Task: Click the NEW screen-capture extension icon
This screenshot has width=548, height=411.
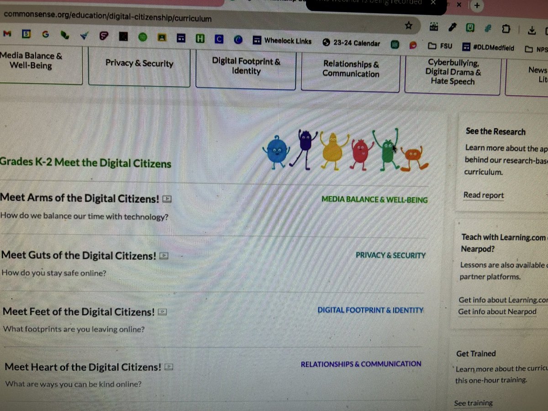Action: [434, 27]
